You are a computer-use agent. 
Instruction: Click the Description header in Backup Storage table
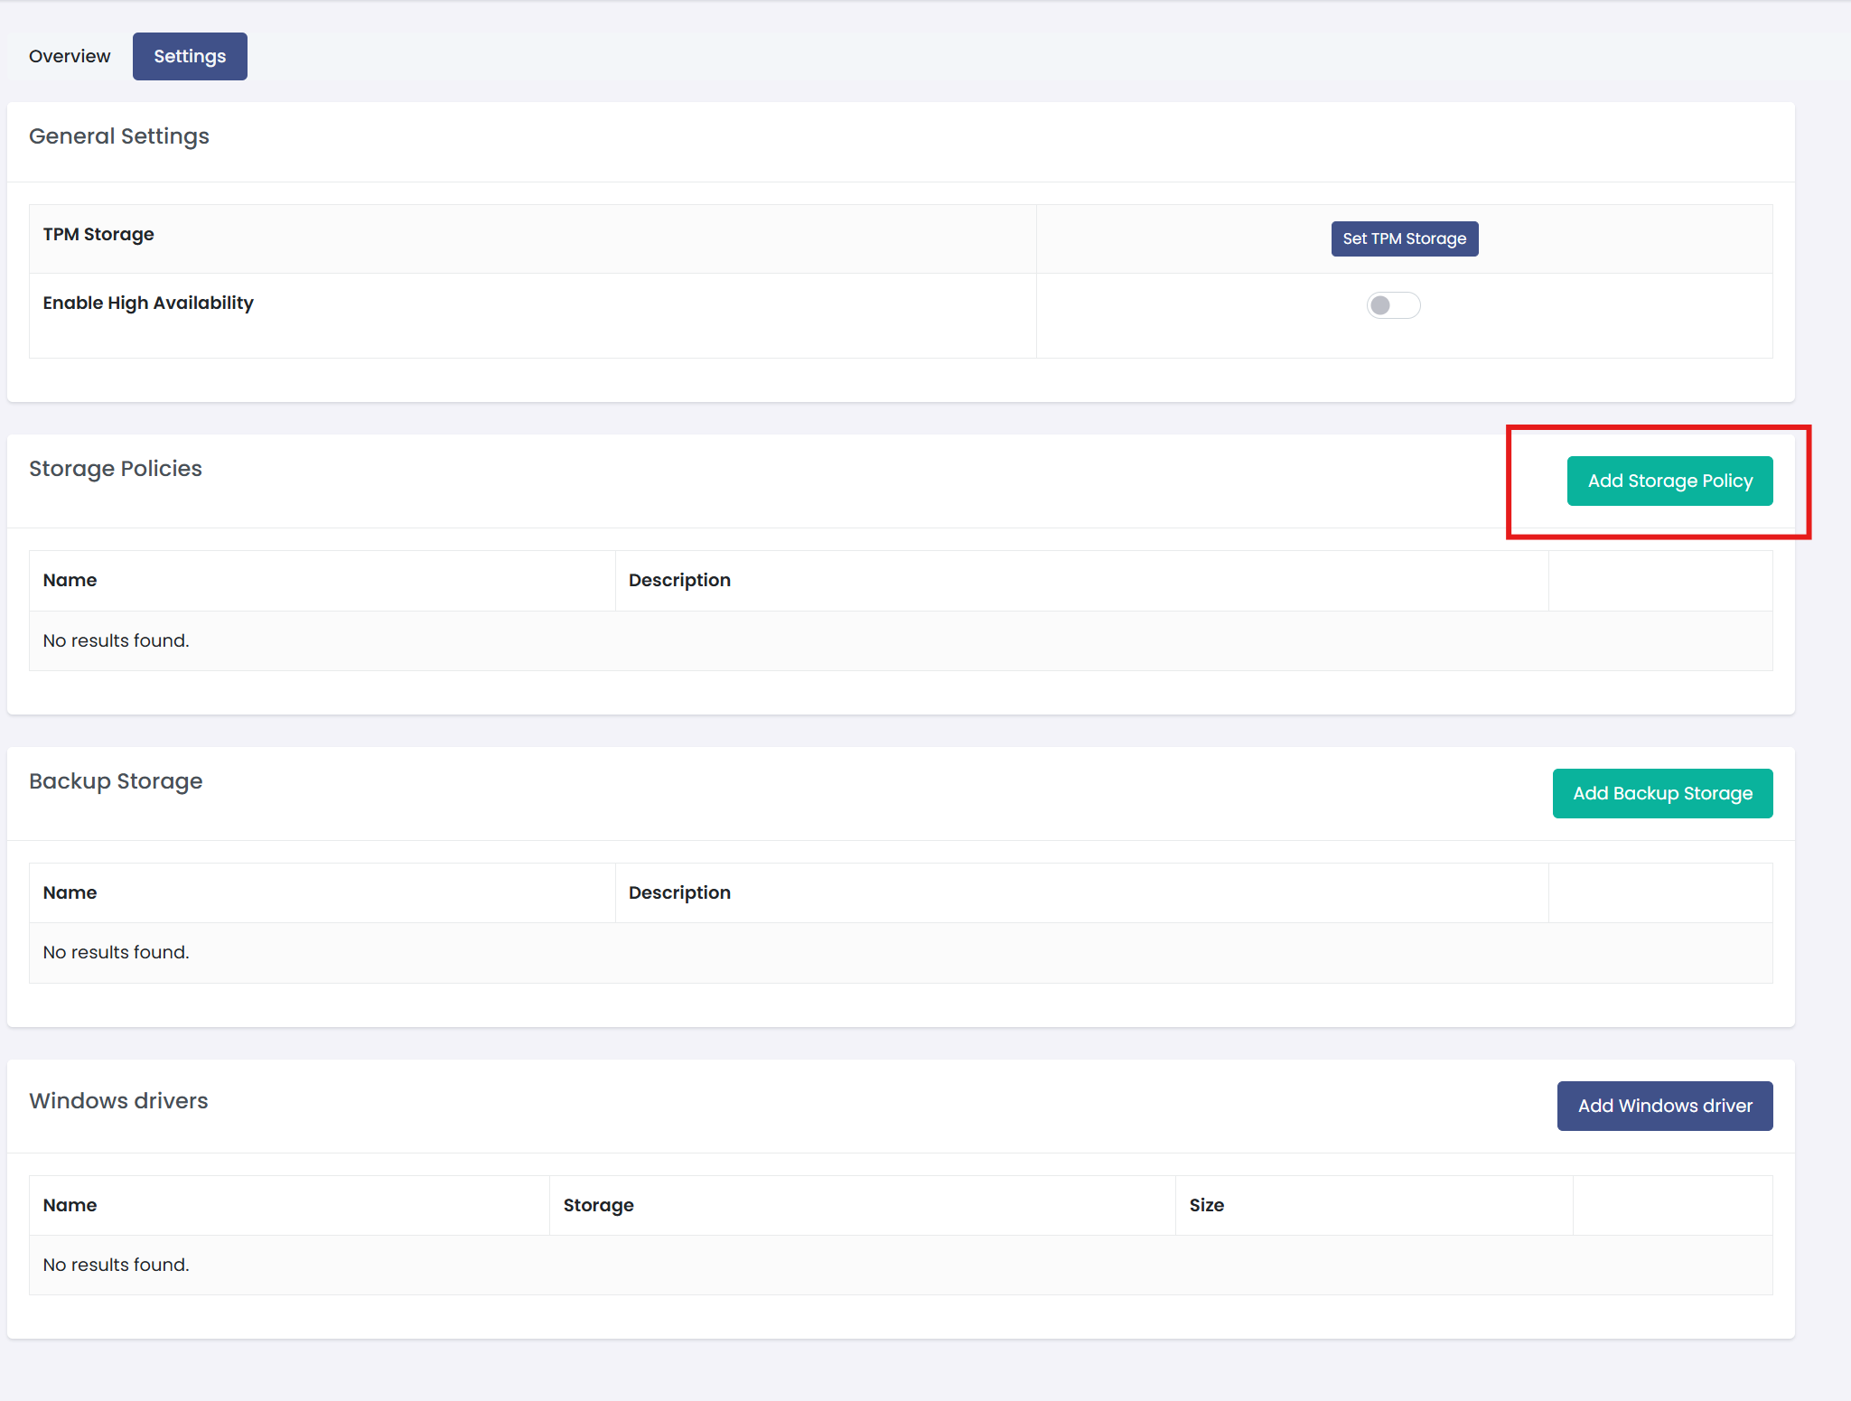click(x=679, y=892)
